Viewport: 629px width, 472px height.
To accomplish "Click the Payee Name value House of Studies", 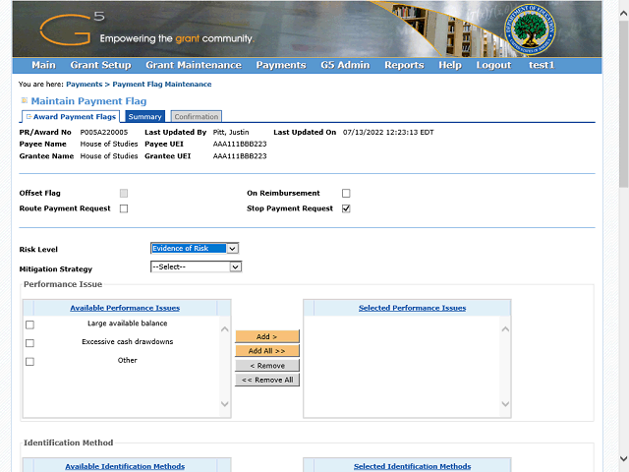I will 109,144.
